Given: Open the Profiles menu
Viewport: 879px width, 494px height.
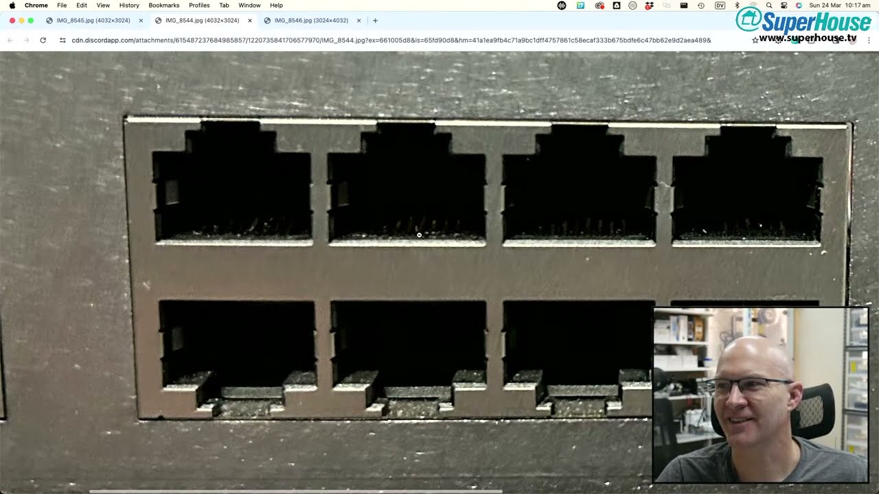Looking at the screenshot, I should 199,5.
